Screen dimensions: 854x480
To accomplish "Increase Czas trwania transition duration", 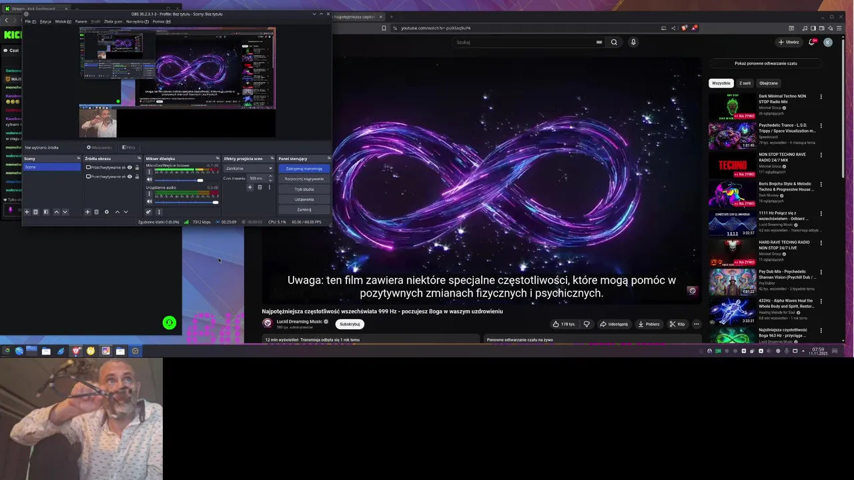I will click(270, 177).
